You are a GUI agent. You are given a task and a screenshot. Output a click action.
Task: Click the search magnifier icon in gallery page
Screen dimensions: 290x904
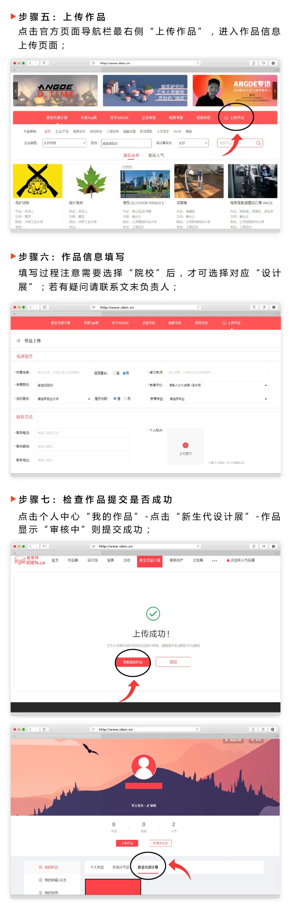[258, 143]
